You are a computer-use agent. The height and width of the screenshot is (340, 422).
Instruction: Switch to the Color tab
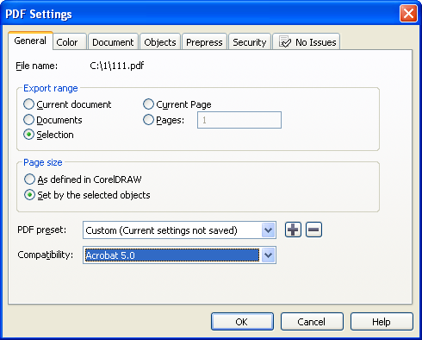[x=67, y=42]
